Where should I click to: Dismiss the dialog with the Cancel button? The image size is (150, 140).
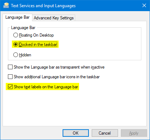pyautogui.click(x=105, y=133)
